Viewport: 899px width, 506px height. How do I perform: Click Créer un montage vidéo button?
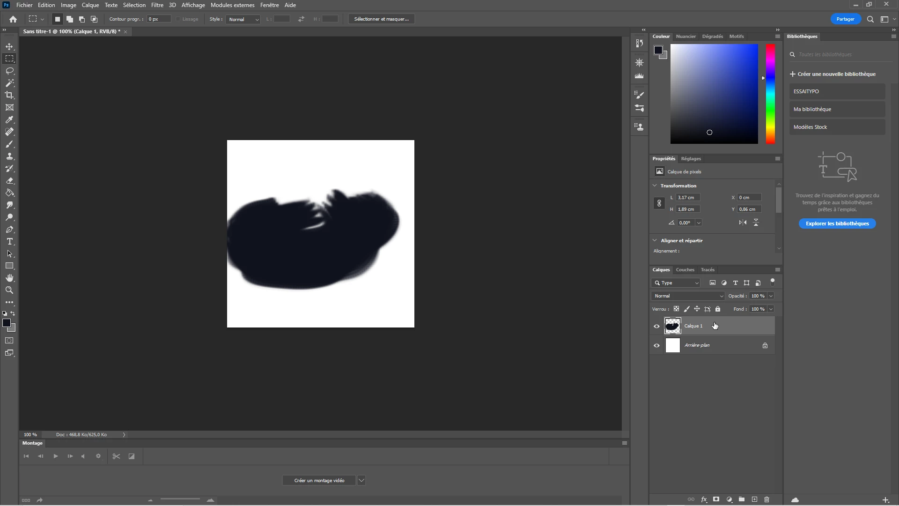319,480
